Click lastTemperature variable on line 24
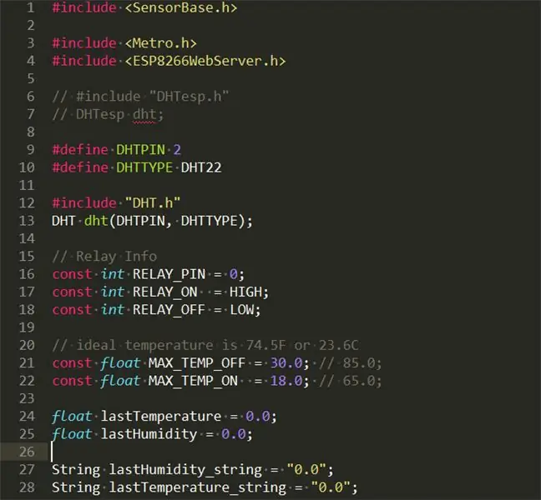This screenshot has width=541, height=500. 161,417
